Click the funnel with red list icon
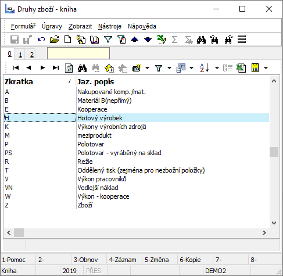 pos(121,40)
